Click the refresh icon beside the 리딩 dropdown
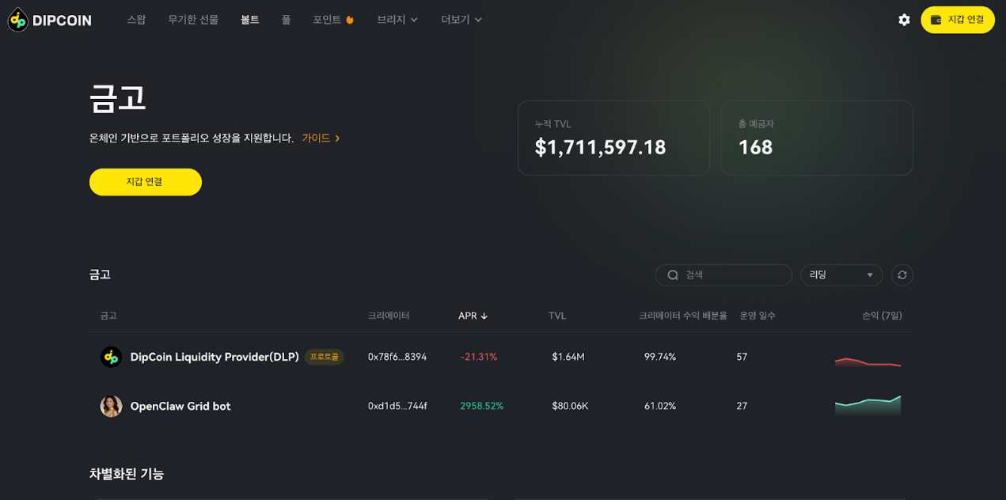1006x500 pixels. coord(902,275)
